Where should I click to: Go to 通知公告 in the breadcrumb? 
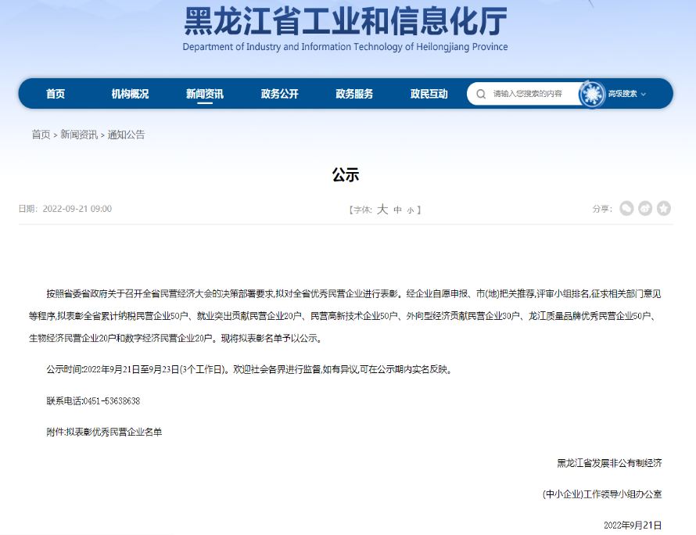[x=126, y=135]
